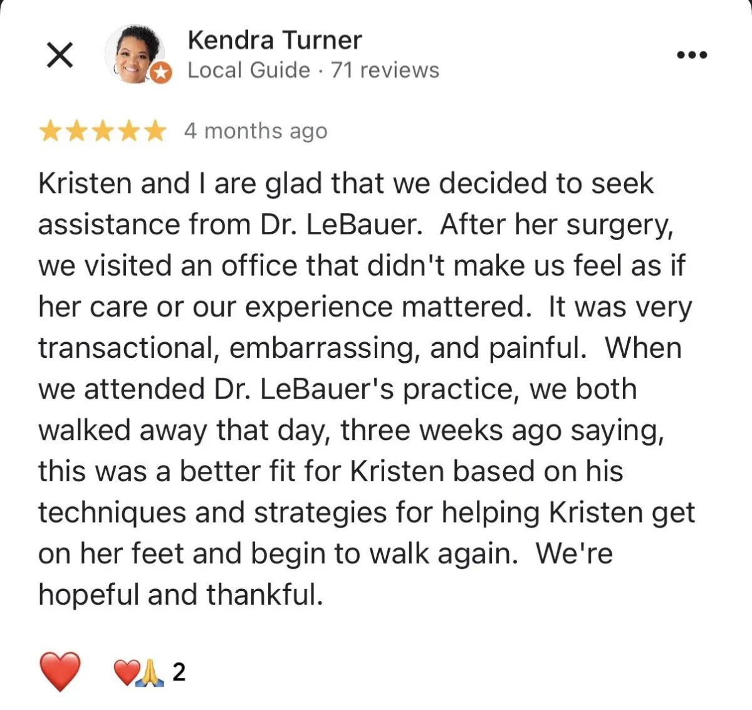
Task: Tap the praying hands reaction emoji
Action: click(x=150, y=674)
